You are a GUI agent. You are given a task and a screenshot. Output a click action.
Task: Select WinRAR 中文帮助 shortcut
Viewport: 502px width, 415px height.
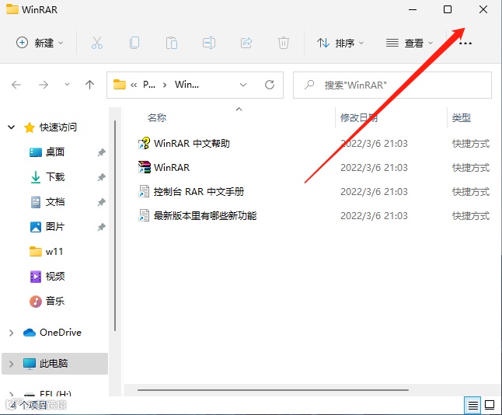tap(192, 144)
